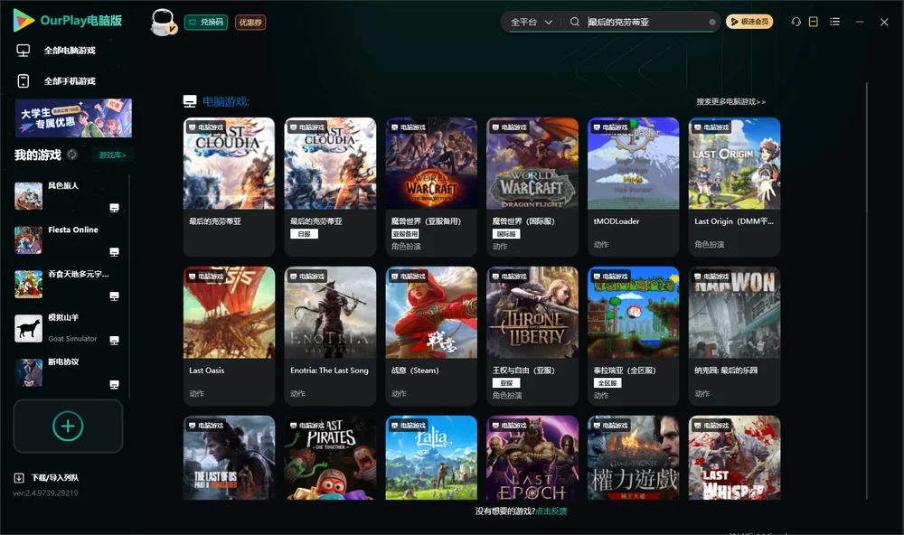Click the PC icon on 风色旅人 row
This screenshot has width=904, height=535.
[114, 208]
